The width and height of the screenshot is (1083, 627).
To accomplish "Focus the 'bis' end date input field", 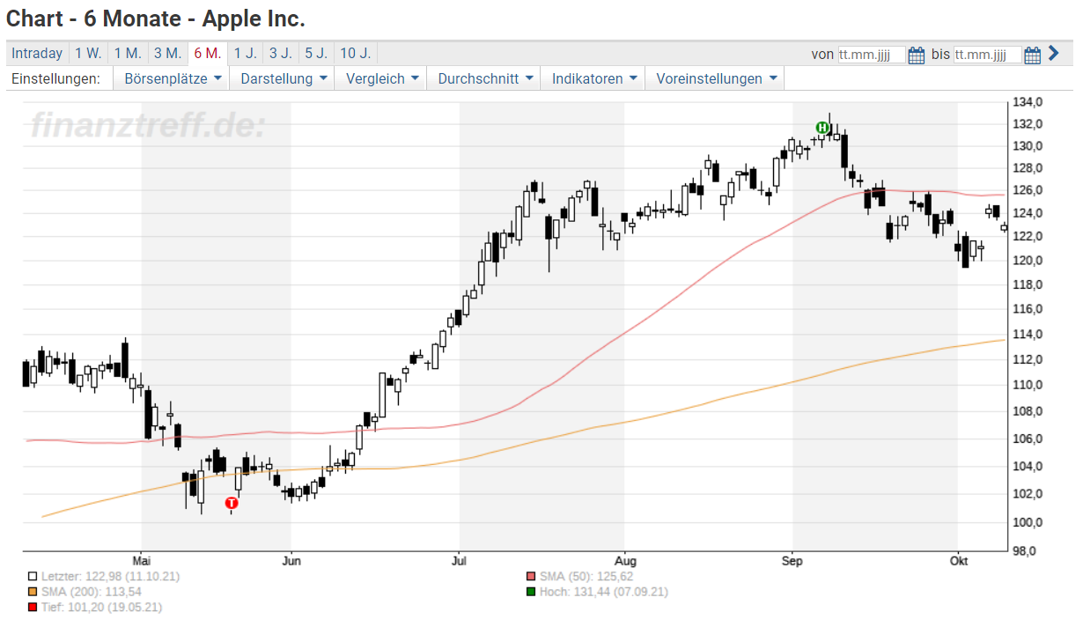I will coord(987,55).
